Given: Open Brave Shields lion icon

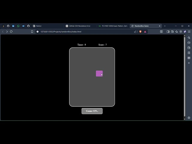Looking at the screenshot, I should (x=140, y=31).
